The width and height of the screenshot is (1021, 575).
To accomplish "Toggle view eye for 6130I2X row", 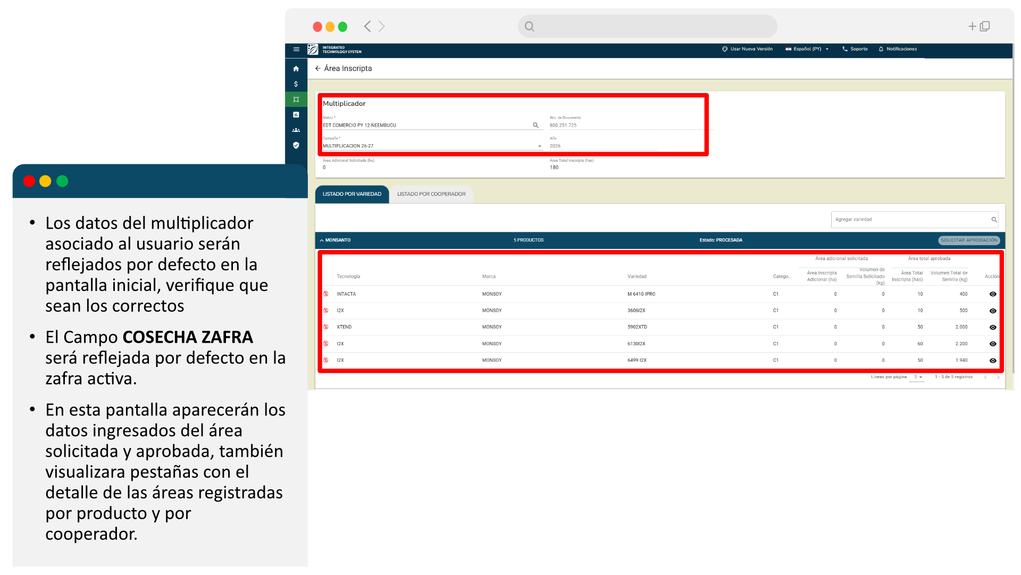I will 993,344.
